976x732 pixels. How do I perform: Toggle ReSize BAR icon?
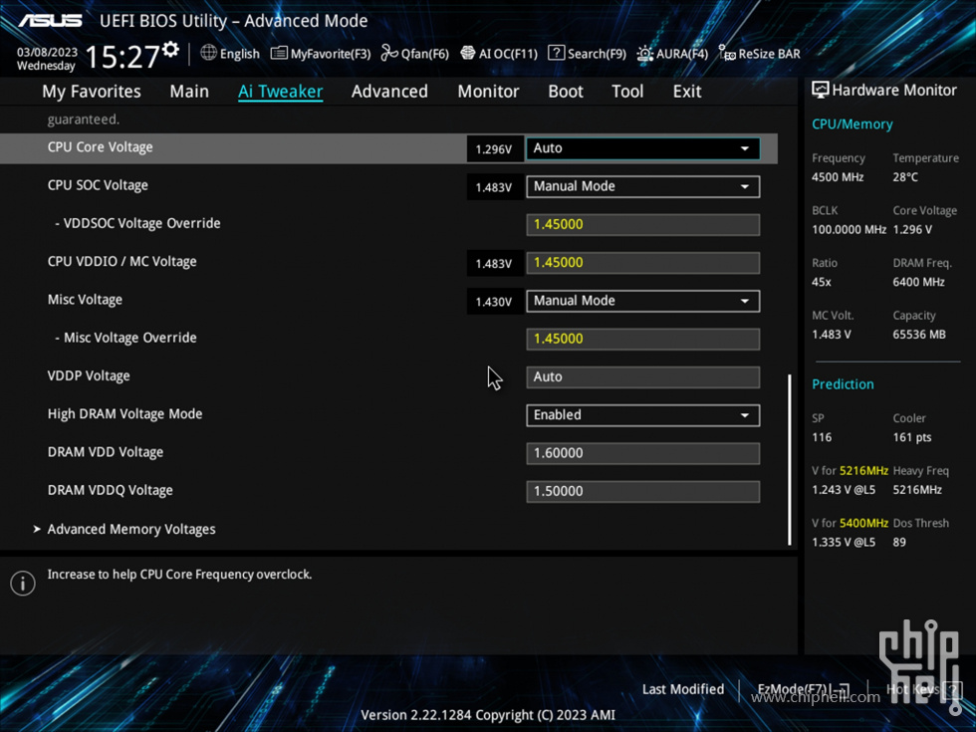(727, 53)
